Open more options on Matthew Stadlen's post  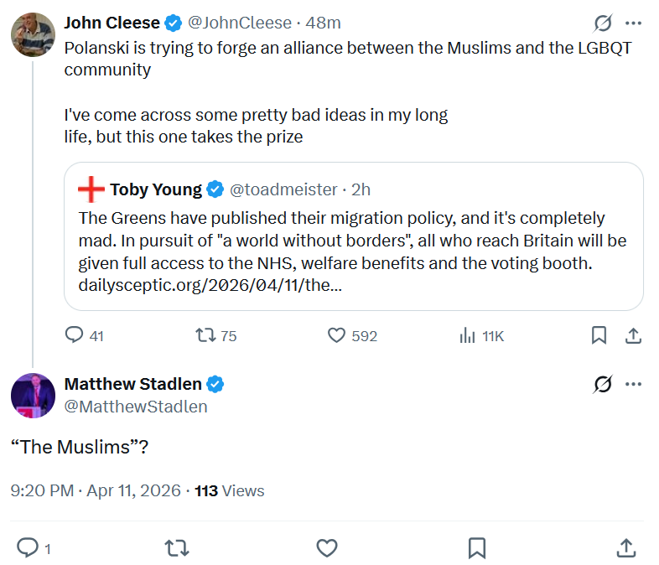634,385
